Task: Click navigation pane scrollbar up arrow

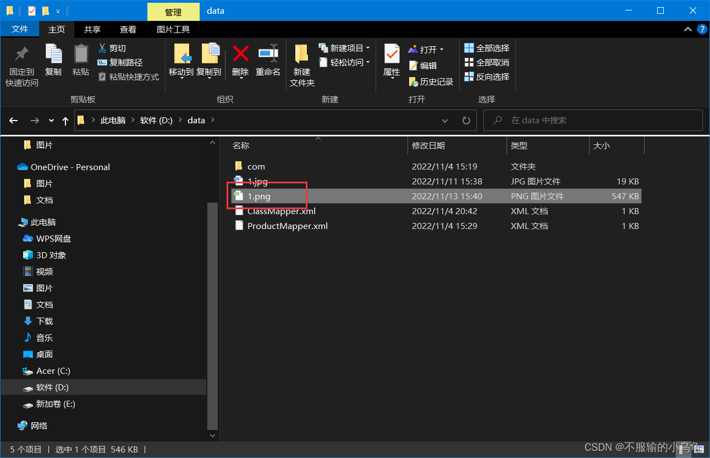Action: pyautogui.click(x=213, y=143)
